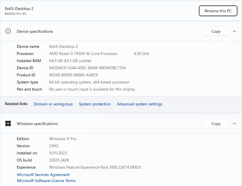Image resolution: width=242 pixels, height=186 pixels.
Task: Select the 11/11/2023 installed on date
Action: (58, 153)
